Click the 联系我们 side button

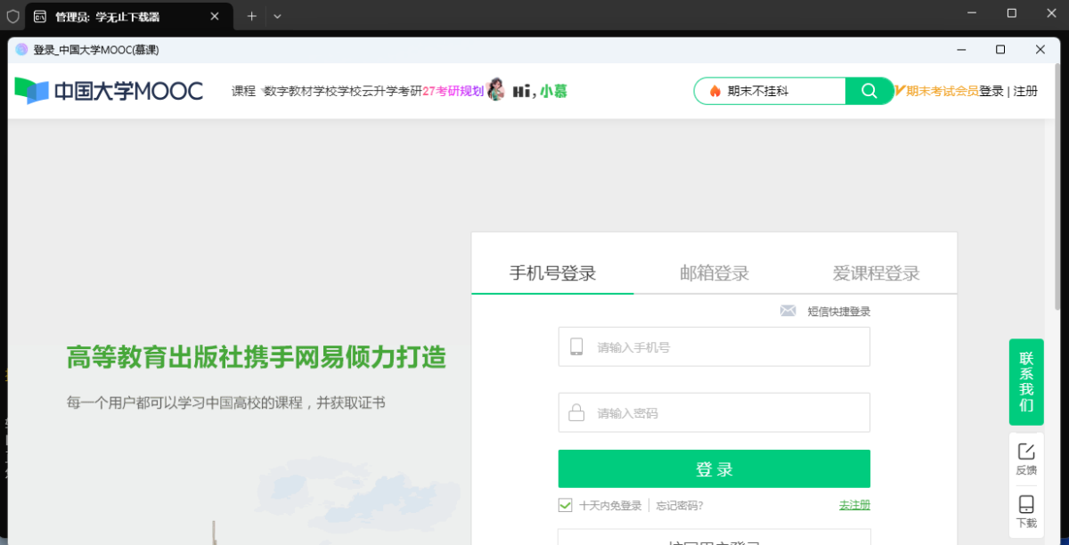pyautogui.click(x=1025, y=381)
